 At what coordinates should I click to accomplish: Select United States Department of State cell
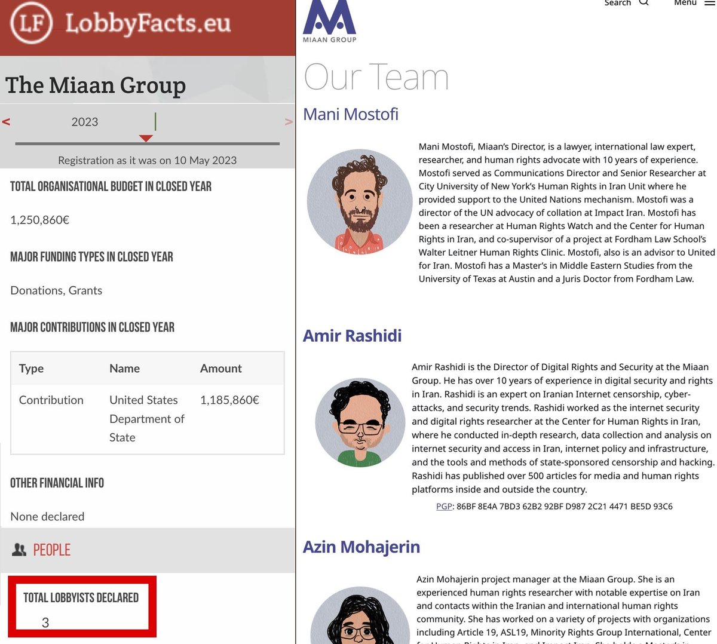click(147, 419)
